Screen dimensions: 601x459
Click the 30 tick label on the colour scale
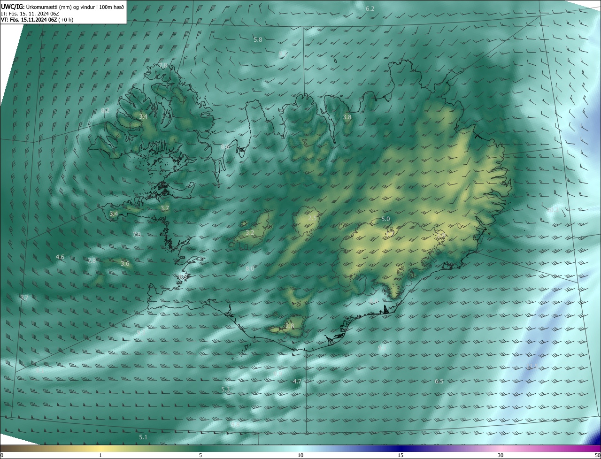tap(501, 455)
